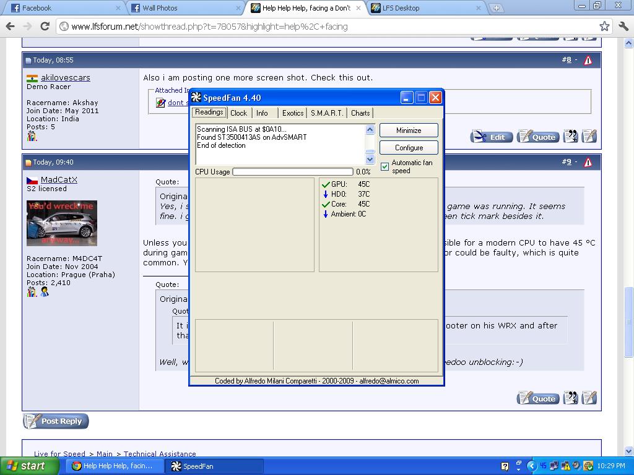
Task: Click the SpeedFan fan icon in title bar
Action: pyautogui.click(x=196, y=97)
